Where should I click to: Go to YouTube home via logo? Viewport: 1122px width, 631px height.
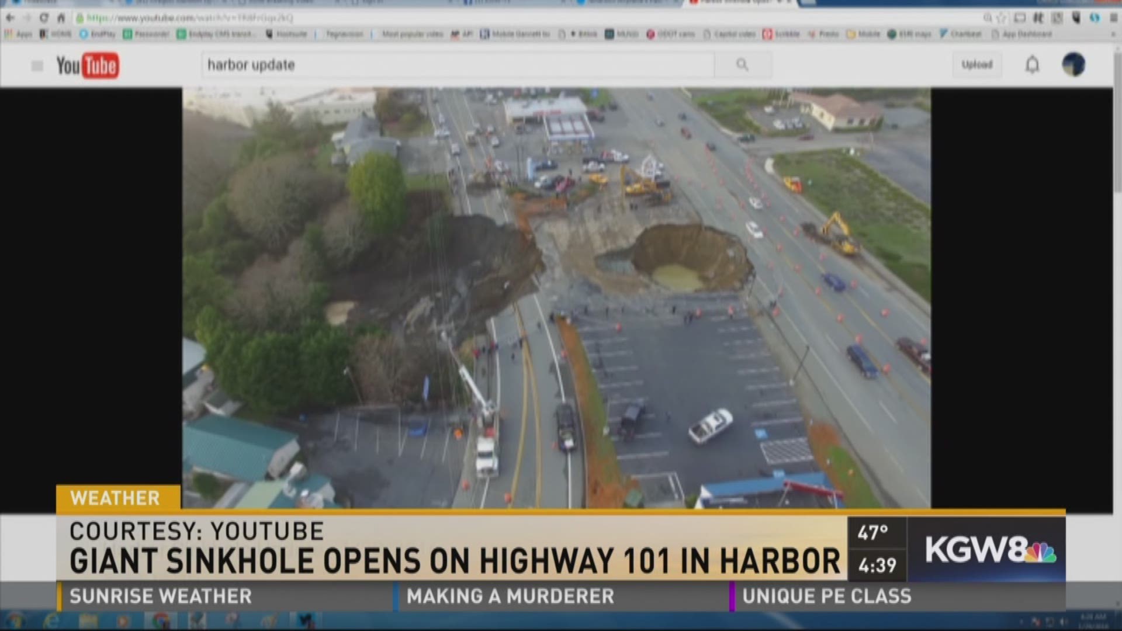coord(88,65)
